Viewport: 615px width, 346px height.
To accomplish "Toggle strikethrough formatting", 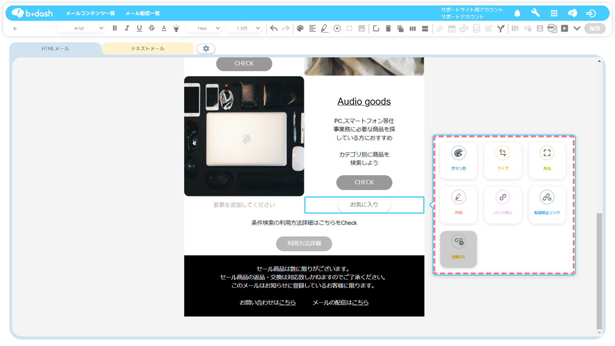I will 152,28.
